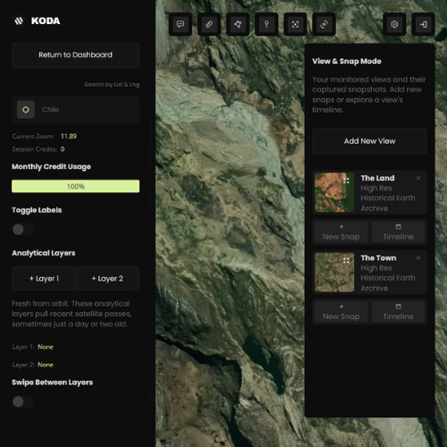Click the satellite orbit view icon
Screen dimensions: 447x447
[x=324, y=24]
